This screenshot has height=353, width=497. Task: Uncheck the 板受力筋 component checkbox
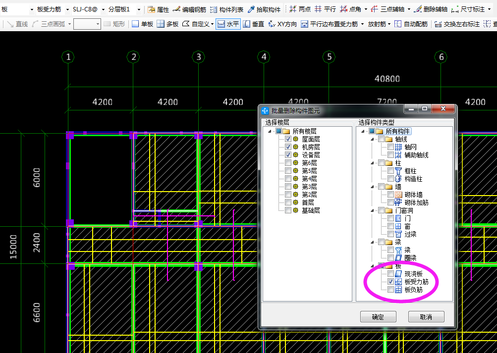[x=391, y=282]
